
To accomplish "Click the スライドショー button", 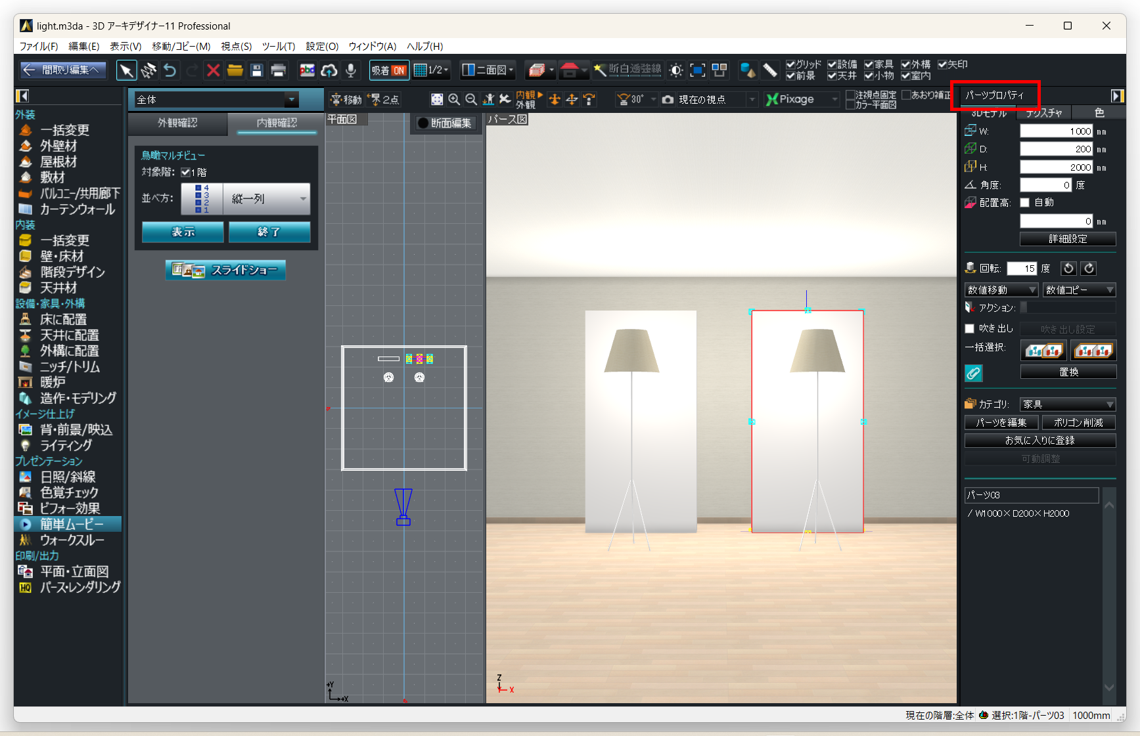I will click(225, 270).
